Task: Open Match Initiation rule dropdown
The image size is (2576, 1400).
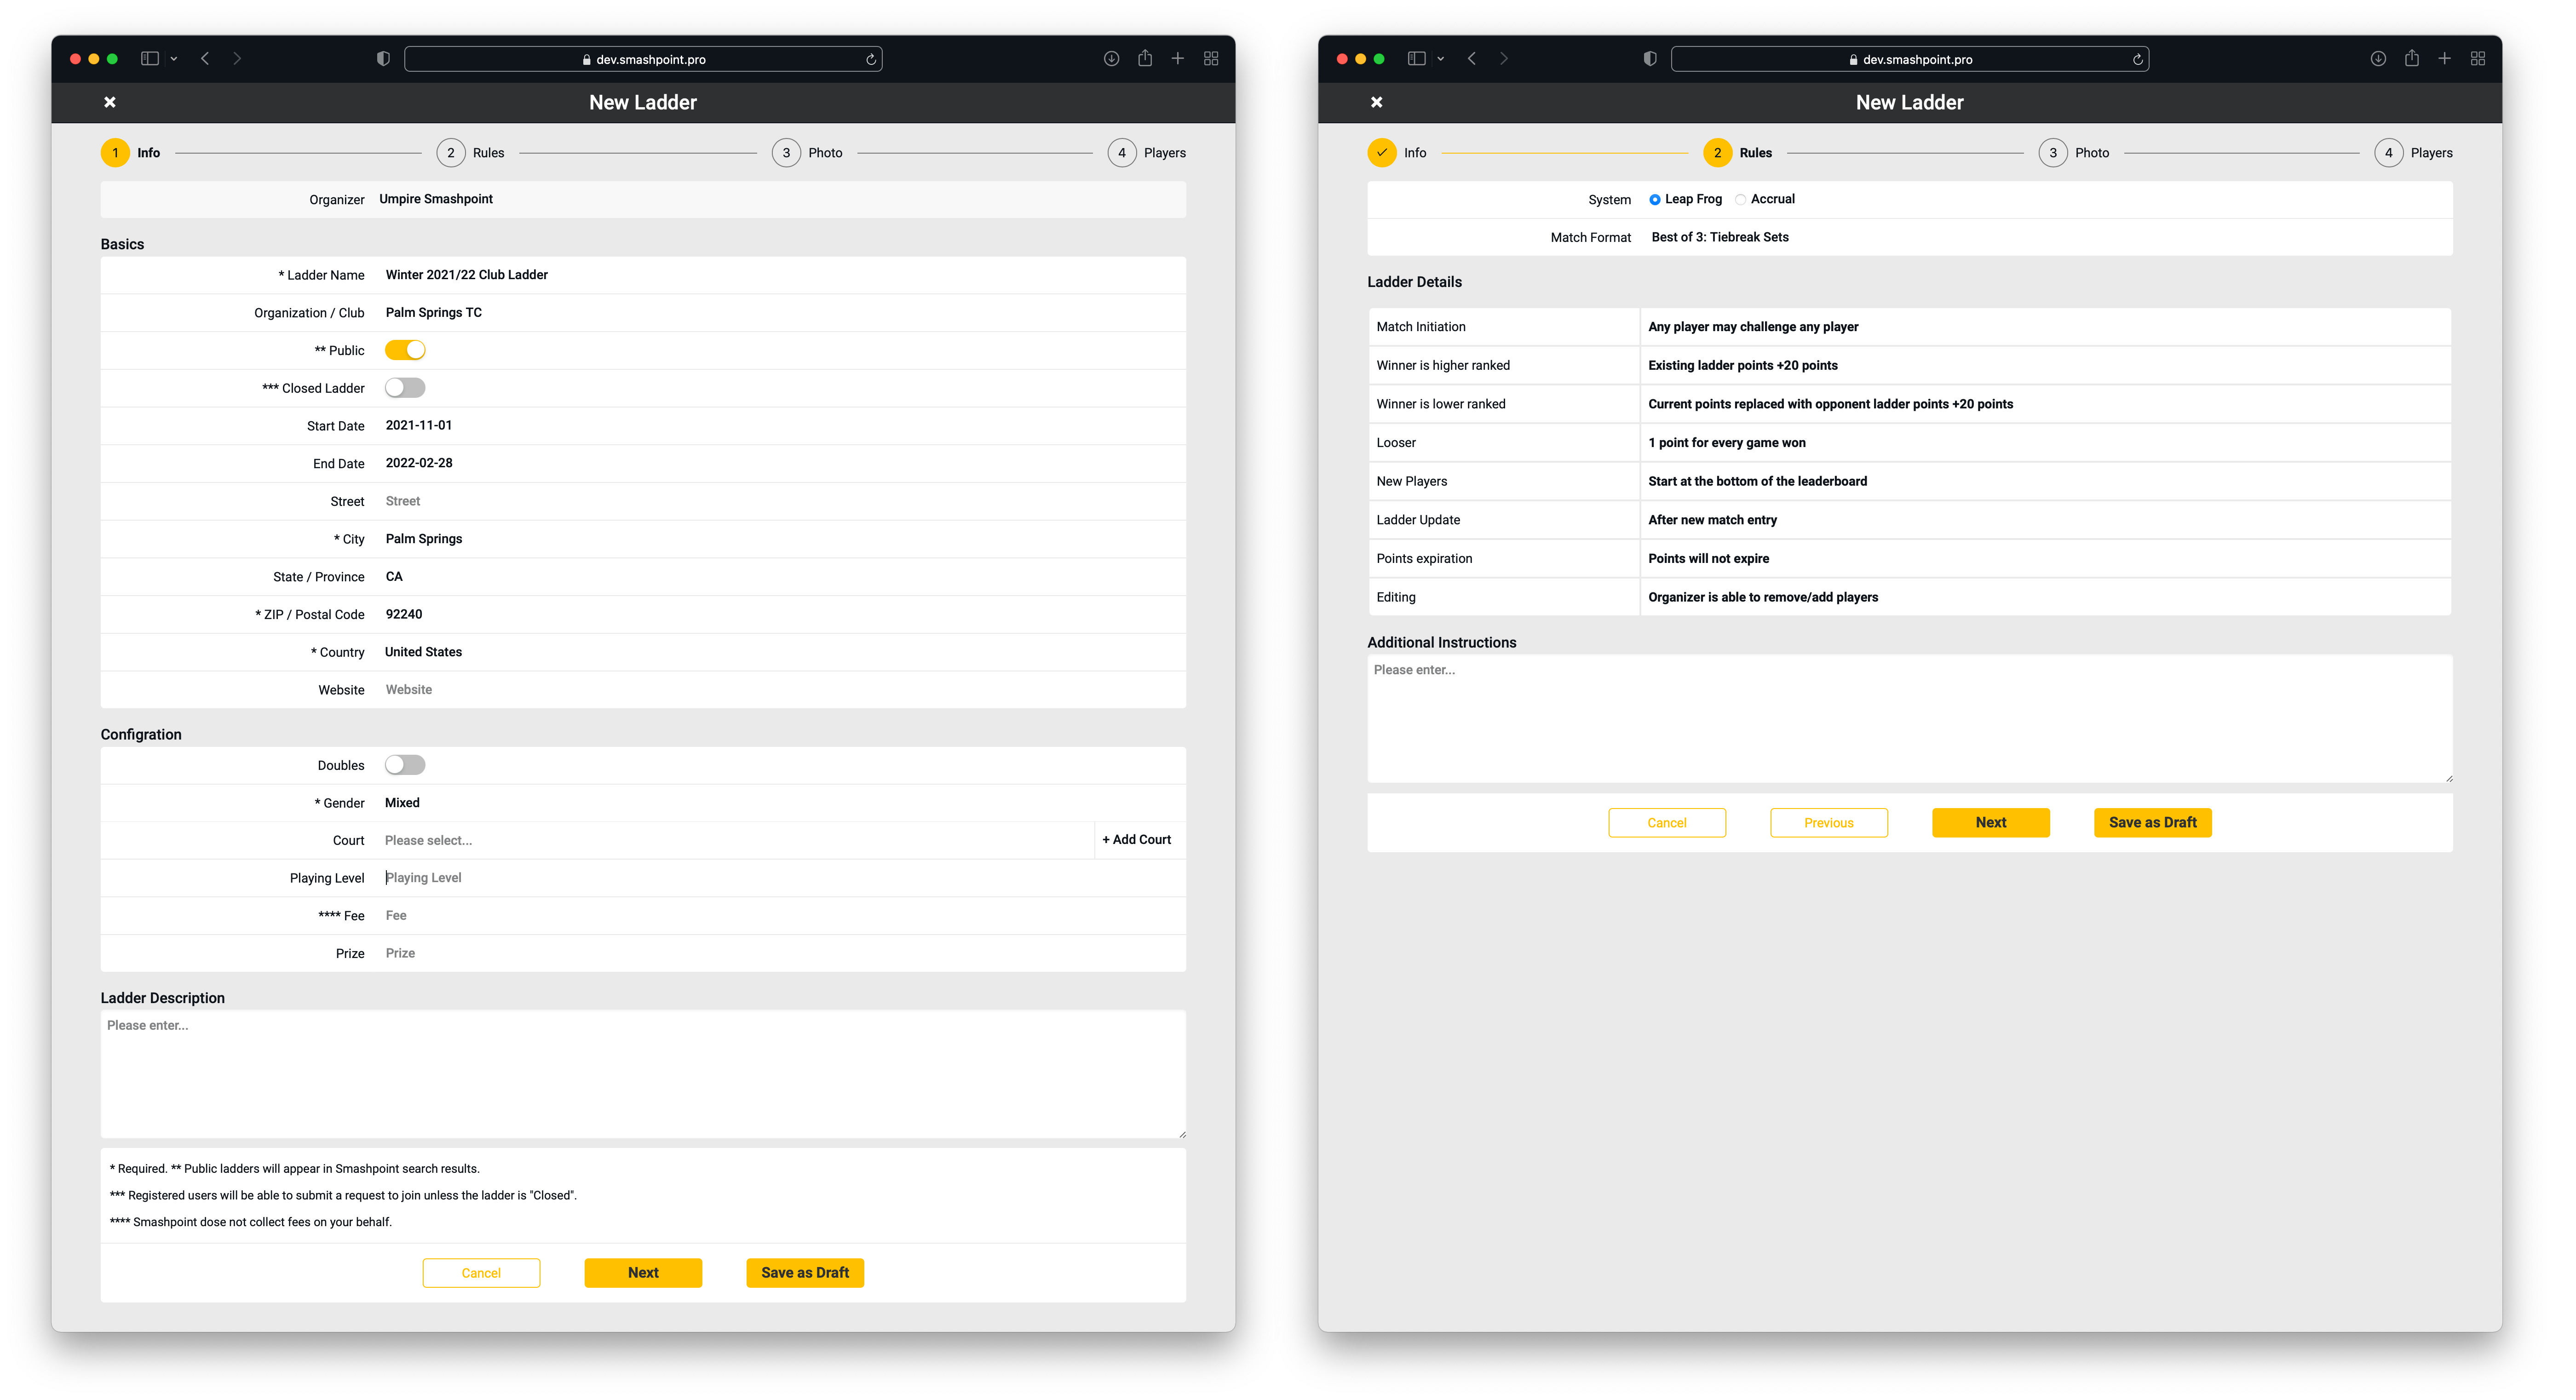Action: click(2045, 327)
